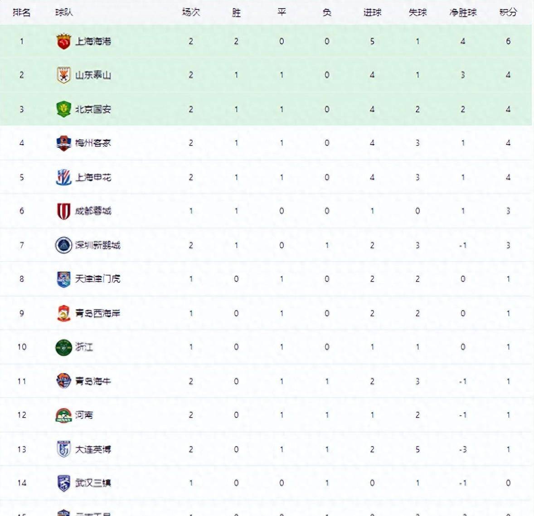This screenshot has width=534, height=516.
Task: Click the 山东泰山 team crest
Action: pos(63,75)
